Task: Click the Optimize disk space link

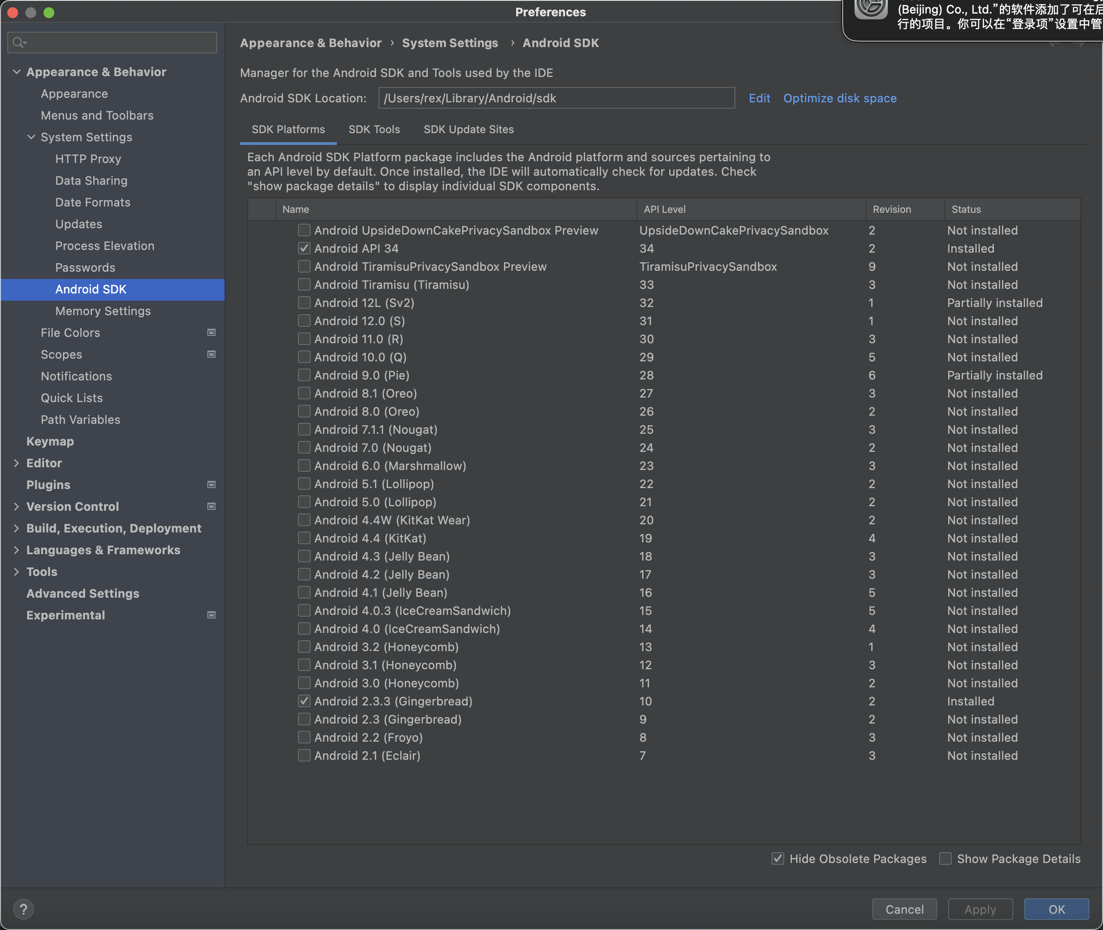Action: pos(839,99)
